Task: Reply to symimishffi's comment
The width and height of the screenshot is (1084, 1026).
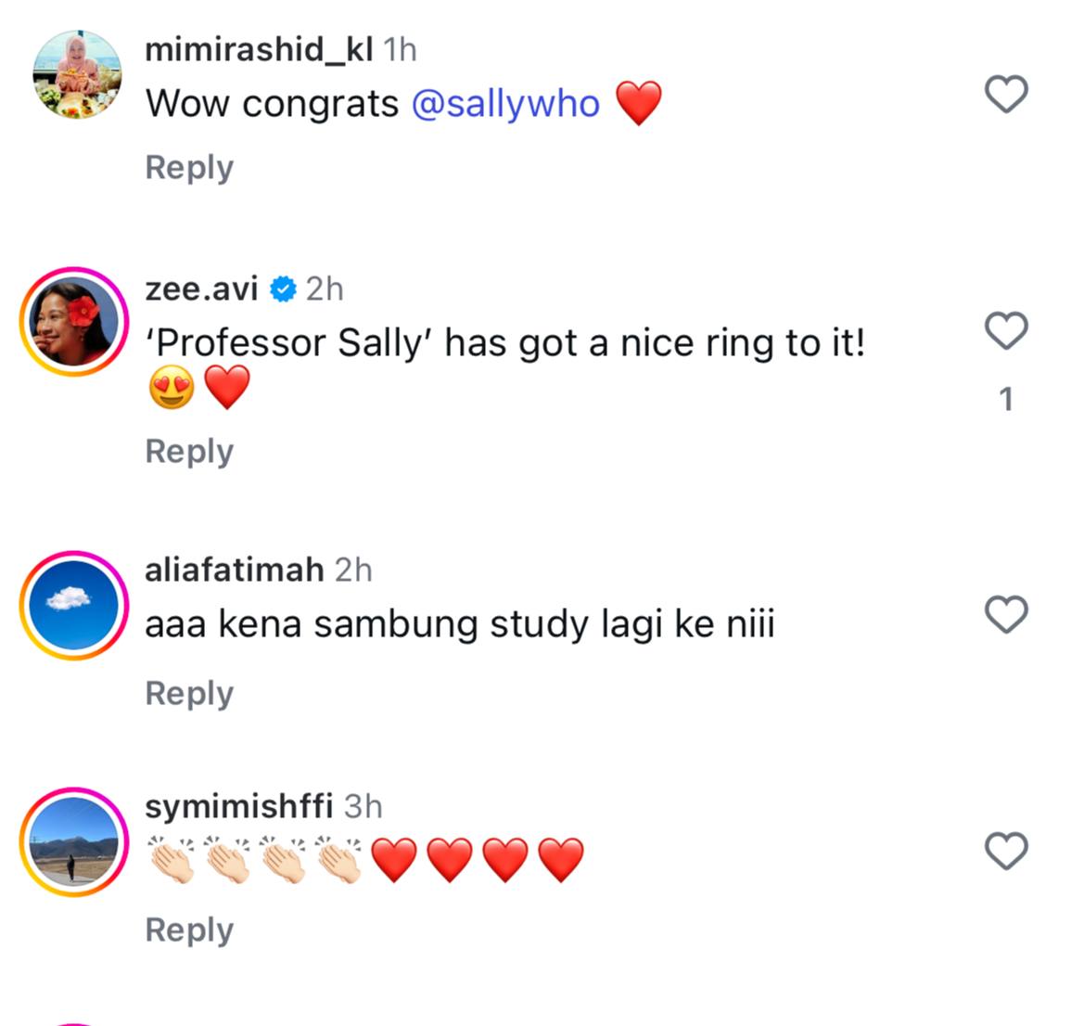Action: point(189,930)
